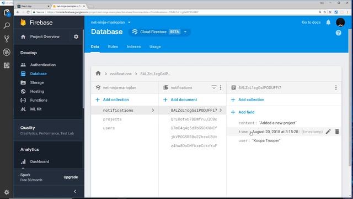This screenshot has height=199, width=353.
Task: Open net-ninja-marioplan project dropdown
Action: pyautogui.click(x=111, y=22)
